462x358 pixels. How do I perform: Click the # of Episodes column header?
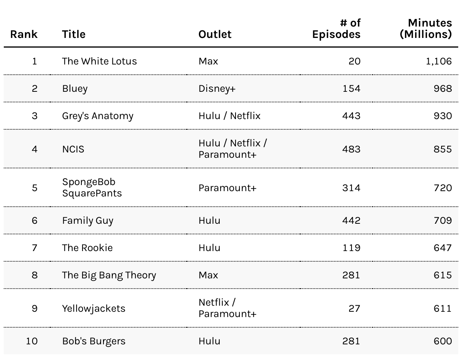(x=336, y=28)
